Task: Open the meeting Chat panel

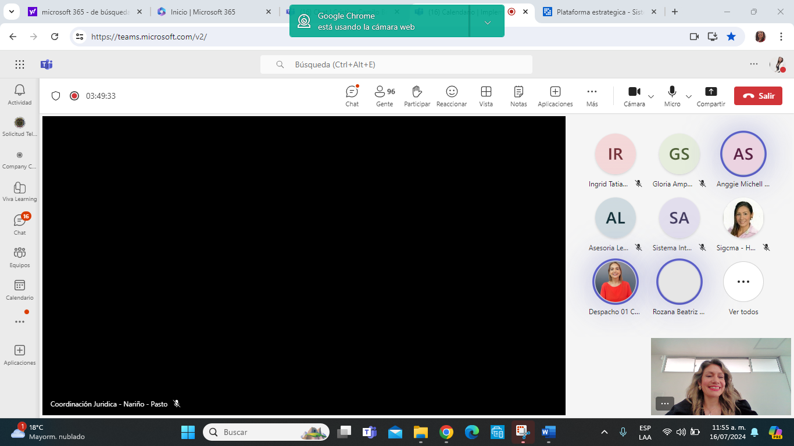Action: [x=352, y=96]
